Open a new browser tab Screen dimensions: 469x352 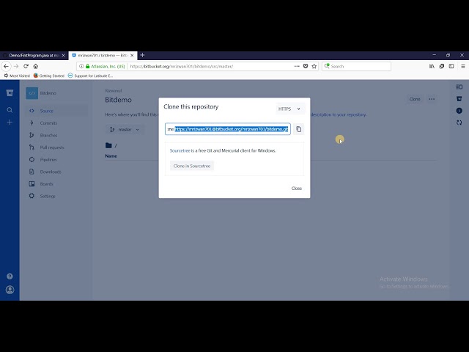(142, 55)
